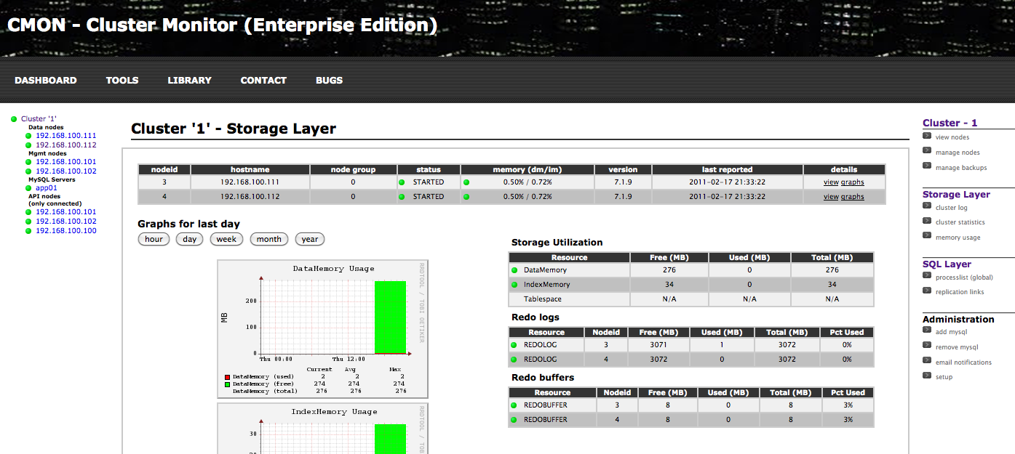Open data node 192.168.100.111 in the sidebar
This screenshot has height=454, width=1015.
[65, 136]
